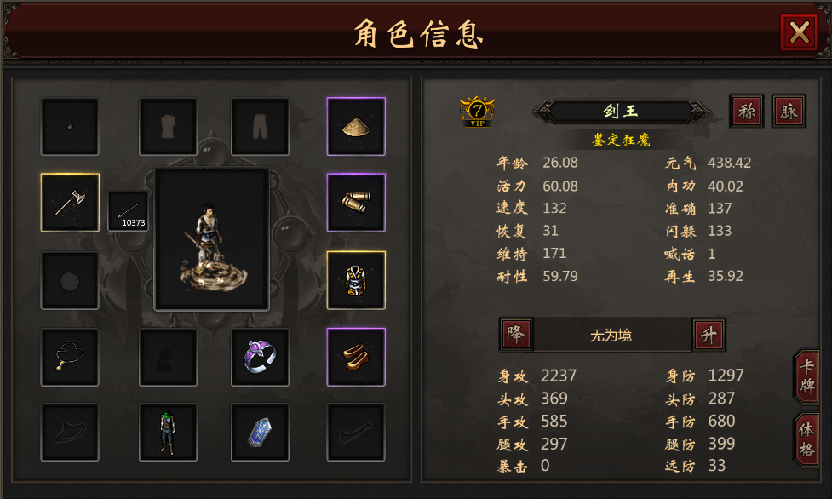Image resolution: width=832 pixels, height=499 pixels.
Task: Lower the realm with 降 button
Action: tap(516, 335)
